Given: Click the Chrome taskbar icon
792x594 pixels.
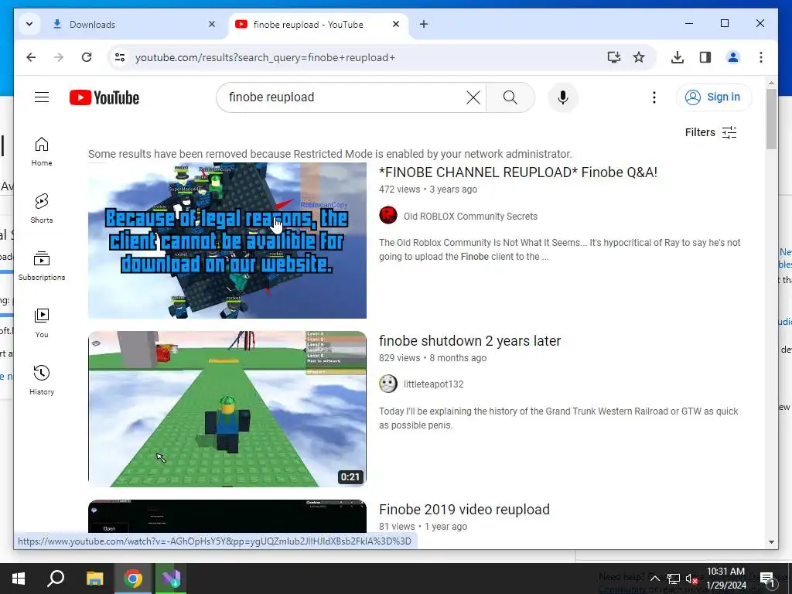Looking at the screenshot, I should [133, 579].
